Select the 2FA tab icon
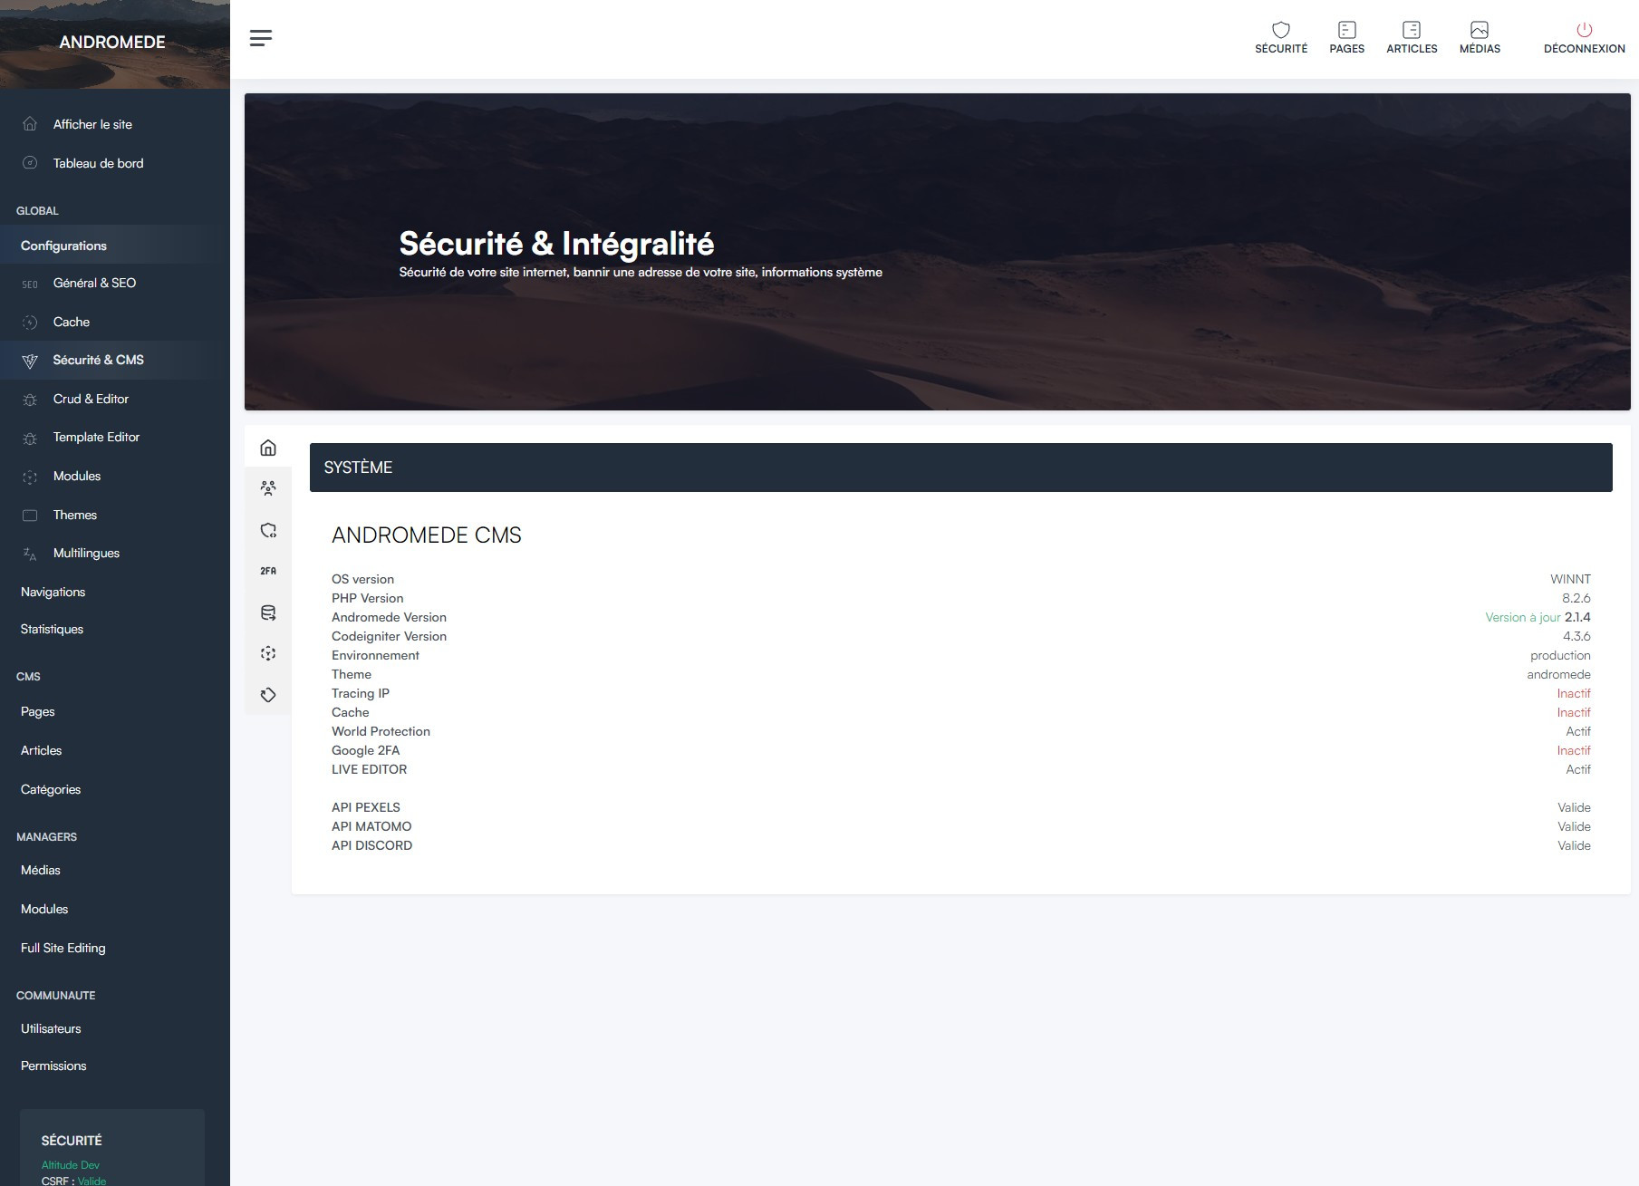The height and width of the screenshot is (1186, 1639). tap(268, 571)
